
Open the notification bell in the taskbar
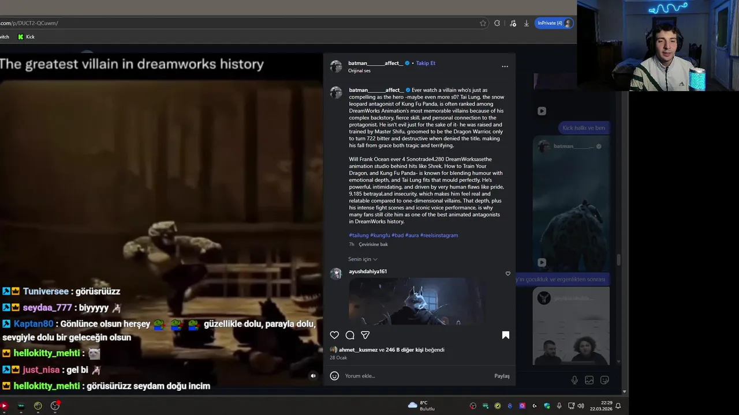coord(618,406)
